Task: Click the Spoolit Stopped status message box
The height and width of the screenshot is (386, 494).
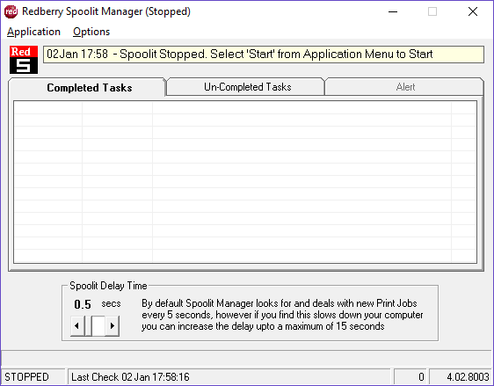Action: (x=264, y=55)
